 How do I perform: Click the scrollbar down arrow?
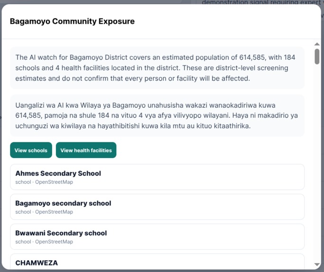click(317, 264)
